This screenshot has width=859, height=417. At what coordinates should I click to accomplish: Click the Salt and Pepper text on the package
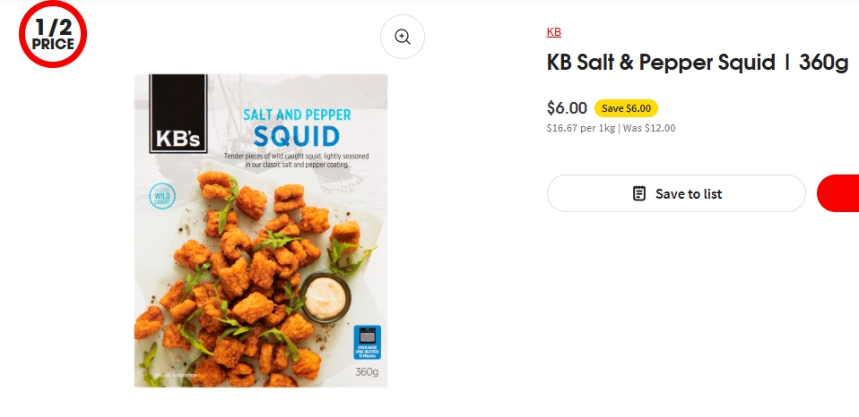(297, 115)
